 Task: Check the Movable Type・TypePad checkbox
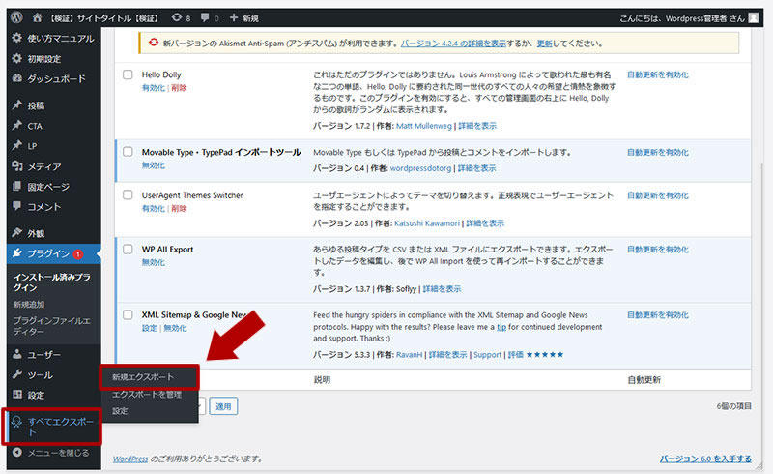pyautogui.click(x=128, y=152)
